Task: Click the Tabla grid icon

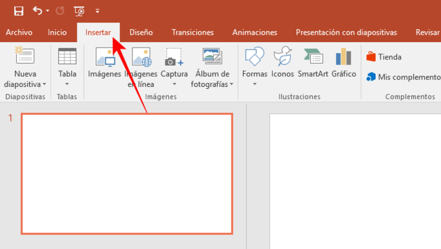Action: point(67,56)
